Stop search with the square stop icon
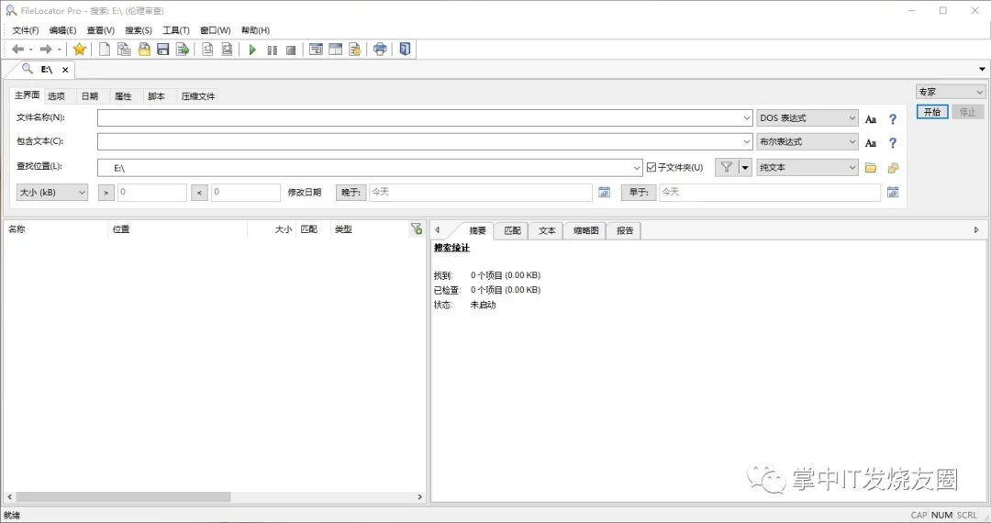 pyautogui.click(x=291, y=50)
